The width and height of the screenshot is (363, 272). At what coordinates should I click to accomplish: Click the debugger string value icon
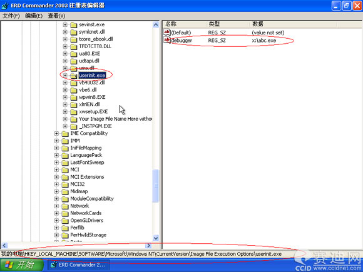tap(167, 40)
